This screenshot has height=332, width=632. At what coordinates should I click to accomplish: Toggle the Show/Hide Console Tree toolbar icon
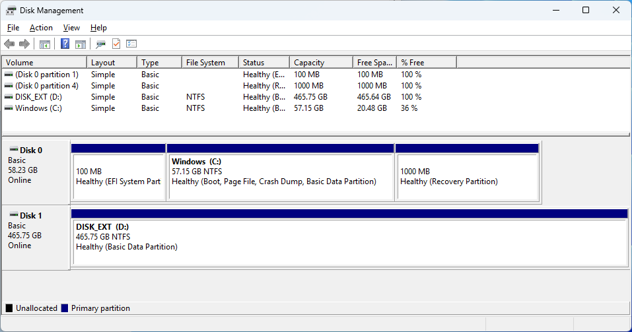pos(44,44)
